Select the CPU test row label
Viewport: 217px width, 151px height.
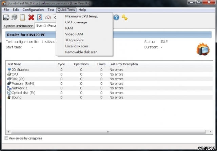point(15,74)
